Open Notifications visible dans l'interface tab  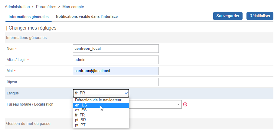pos(87,17)
